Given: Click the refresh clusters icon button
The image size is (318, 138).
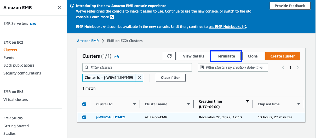Looking at the screenshot, I should (x=169, y=56).
